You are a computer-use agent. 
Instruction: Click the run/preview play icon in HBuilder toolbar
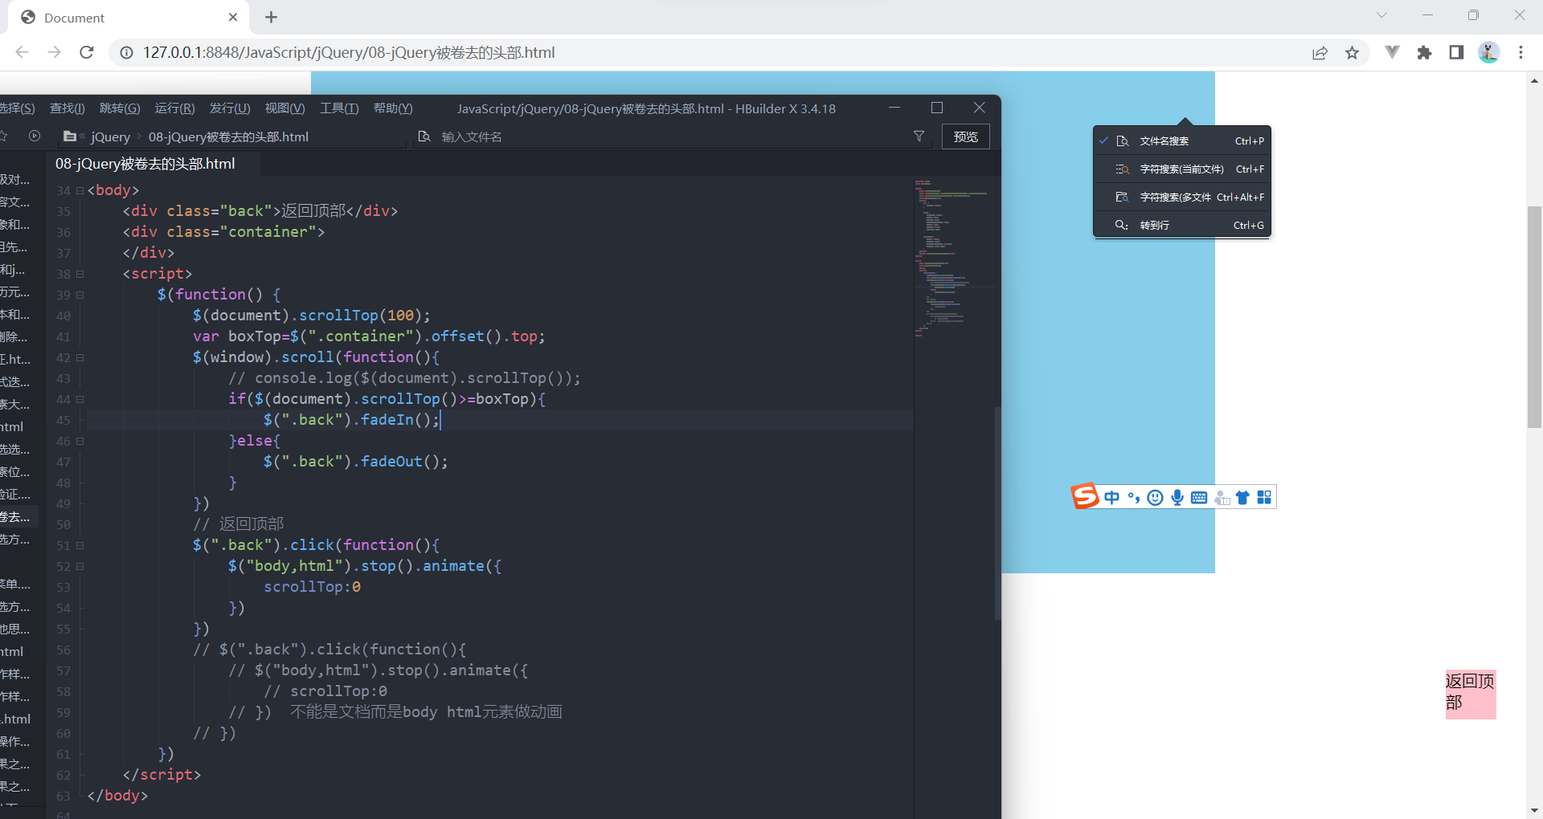click(35, 136)
